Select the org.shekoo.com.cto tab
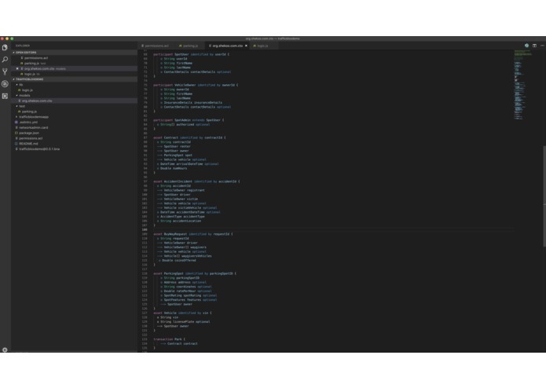The width and height of the screenshot is (546, 388). (x=226, y=46)
